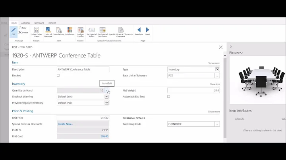Open the Type dropdown
The width and height of the screenshot is (286, 160).
[217, 69]
